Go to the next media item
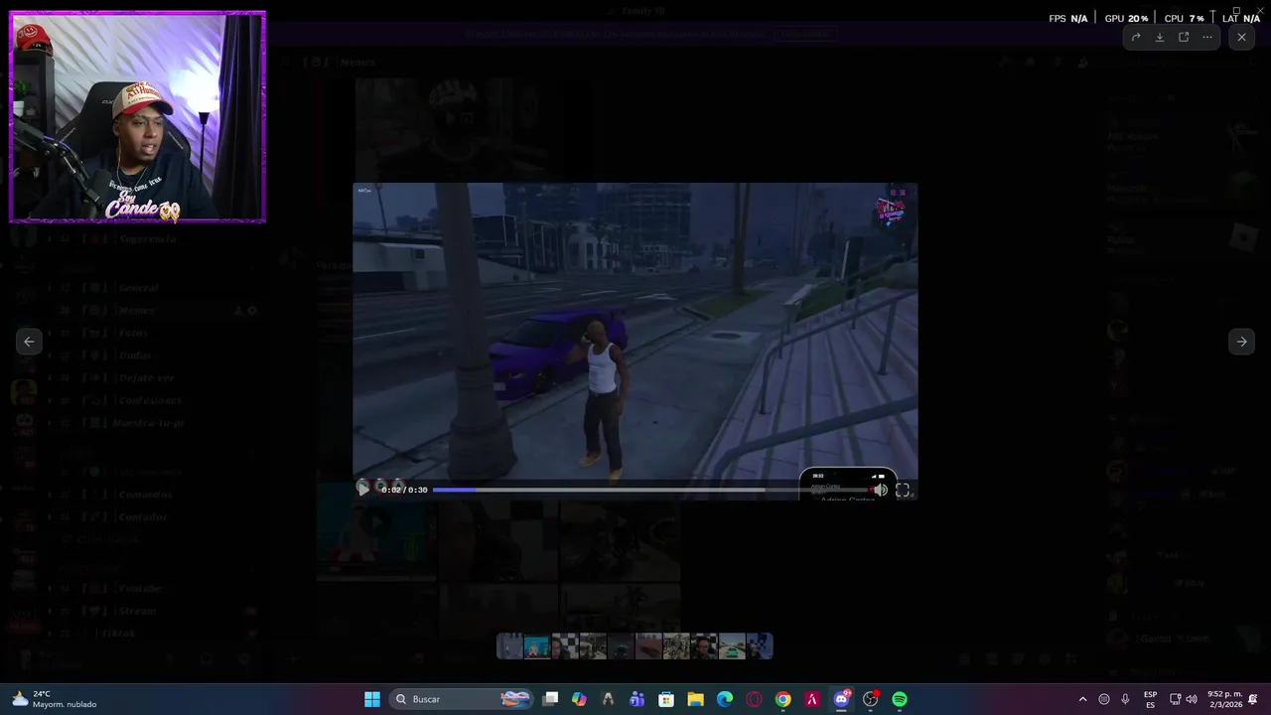The height and width of the screenshot is (715, 1271). (x=1241, y=342)
